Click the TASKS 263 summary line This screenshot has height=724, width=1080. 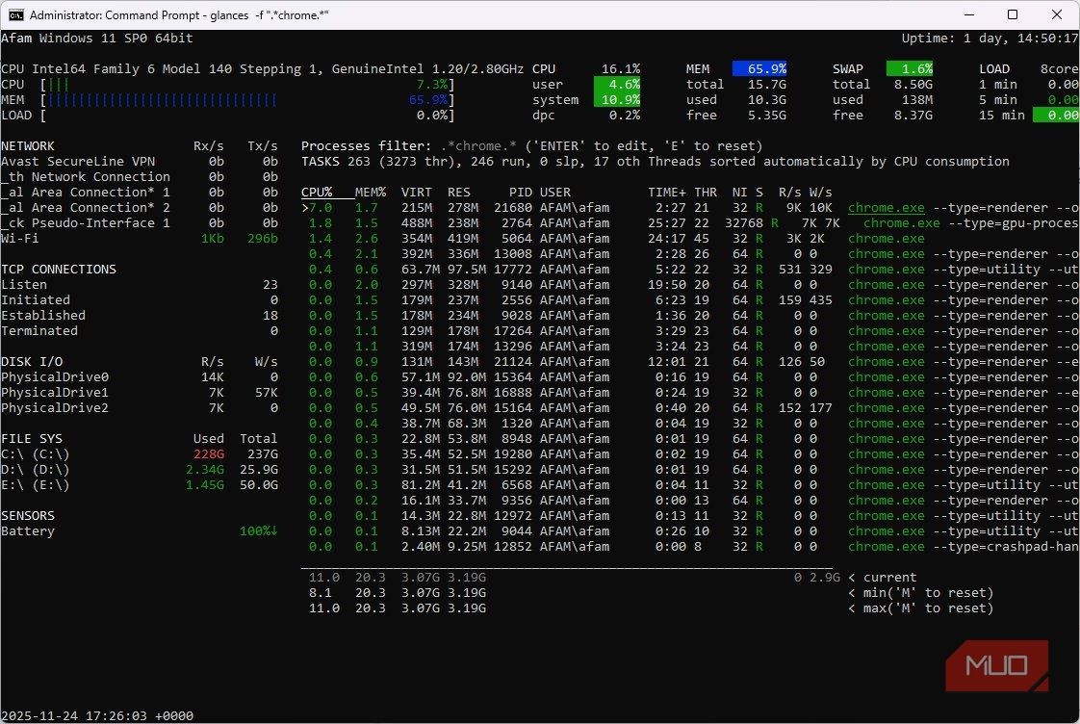655,161
